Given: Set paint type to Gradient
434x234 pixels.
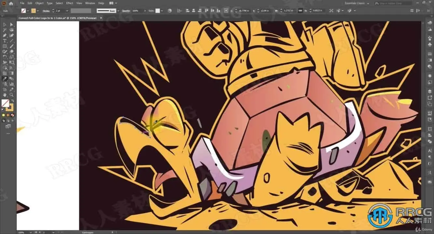Looking at the screenshot, I should click(x=8, y=115).
